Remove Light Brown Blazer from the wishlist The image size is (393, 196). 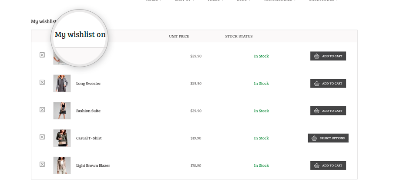click(x=42, y=164)
